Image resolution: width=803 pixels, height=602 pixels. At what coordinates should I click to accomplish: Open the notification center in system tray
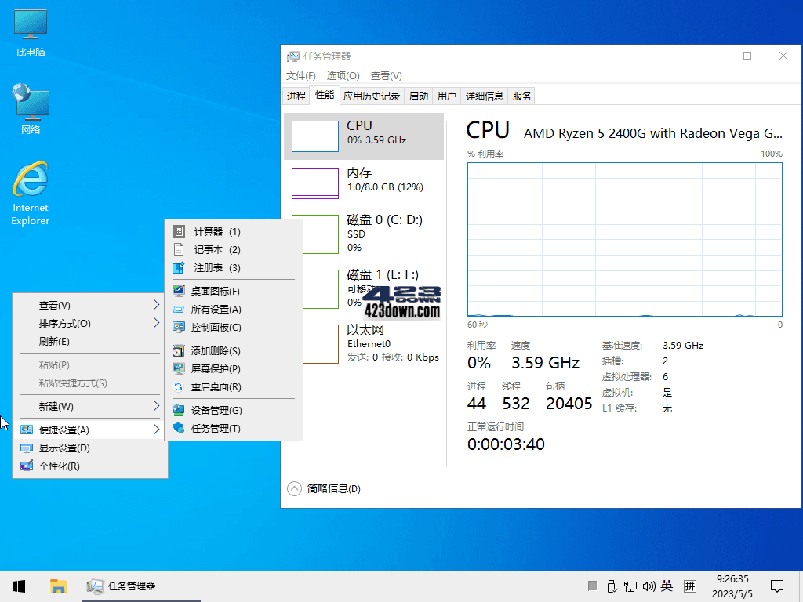pos(777,586)
